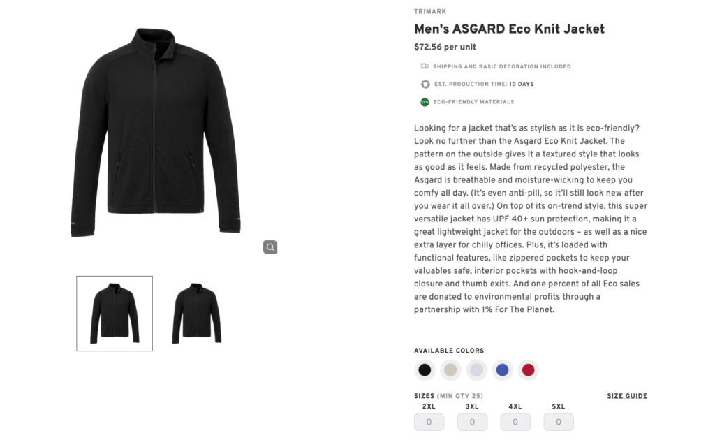This screenshot has width=715, height=440.
Task: Select the front-view jacket thumbnail
Action: (114, 313)
